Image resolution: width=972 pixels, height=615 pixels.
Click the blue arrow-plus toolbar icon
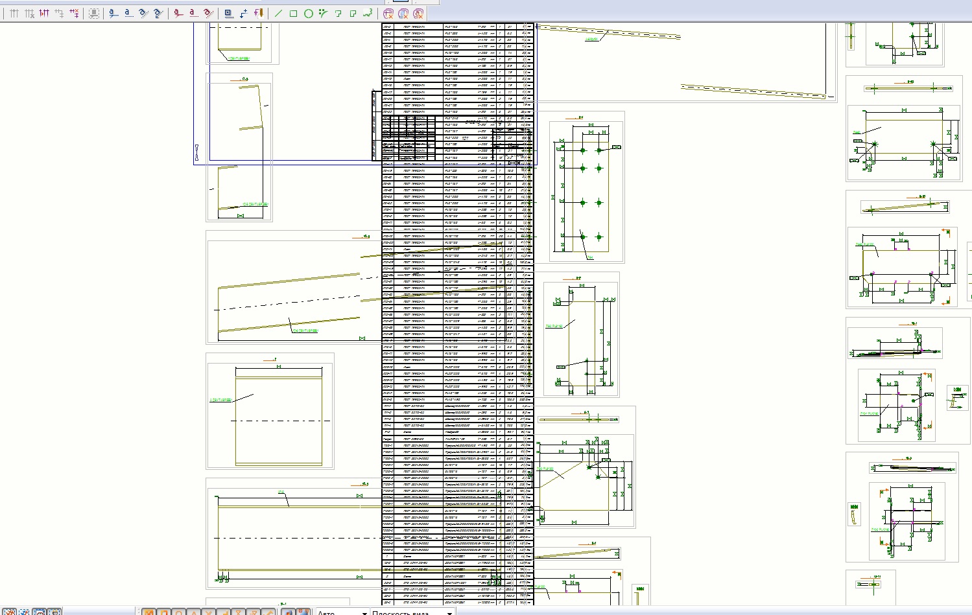point(244,13)
